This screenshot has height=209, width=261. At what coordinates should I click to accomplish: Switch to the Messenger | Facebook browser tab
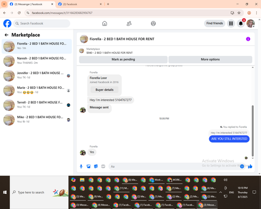31,4
